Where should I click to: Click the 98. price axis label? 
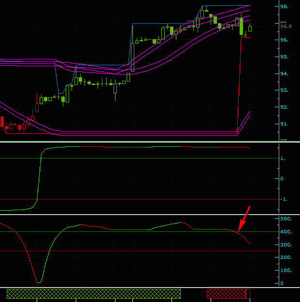pos(284,7)
